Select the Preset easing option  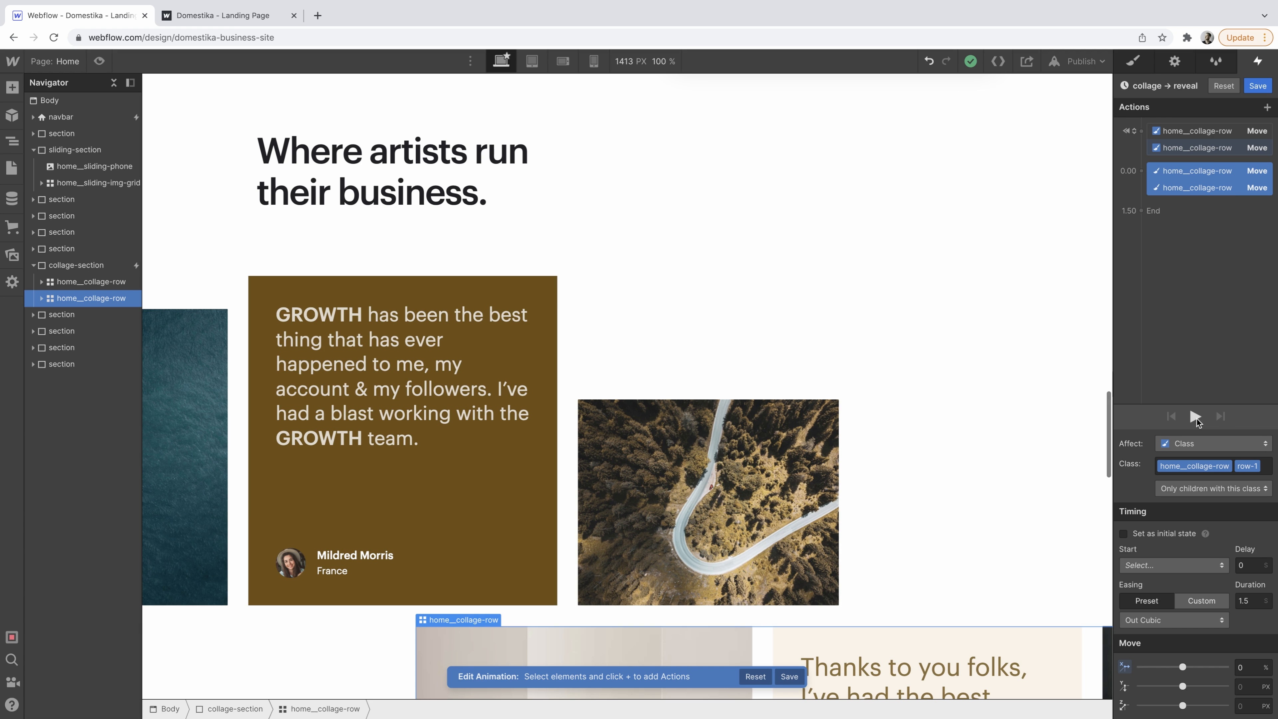[1147, 601]
